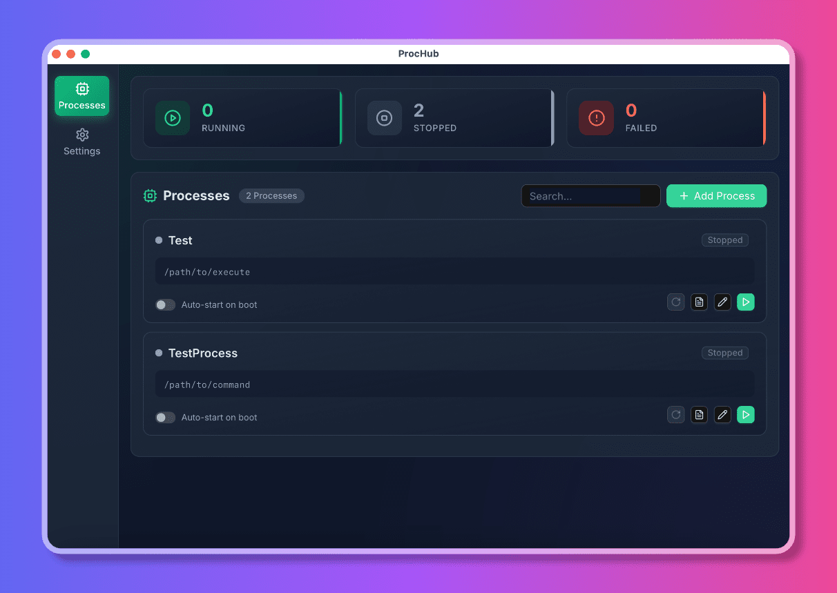Edit the Test process with the pencil icon
This screenshot has width=837, height=593.
click(722, 302)
